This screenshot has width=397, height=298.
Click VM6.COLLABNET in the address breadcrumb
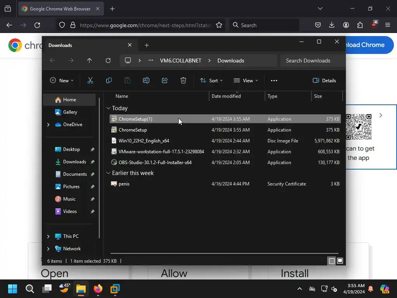coord(181,61)
